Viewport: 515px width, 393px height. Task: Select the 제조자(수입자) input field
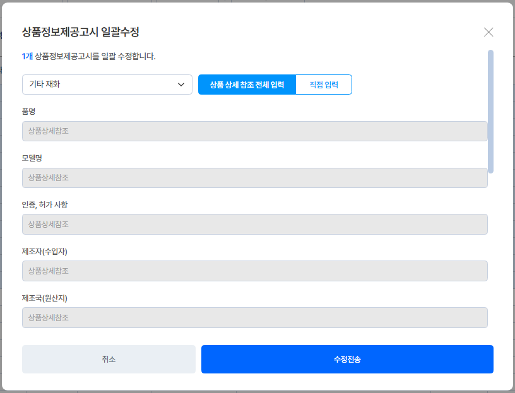[254, 271]
